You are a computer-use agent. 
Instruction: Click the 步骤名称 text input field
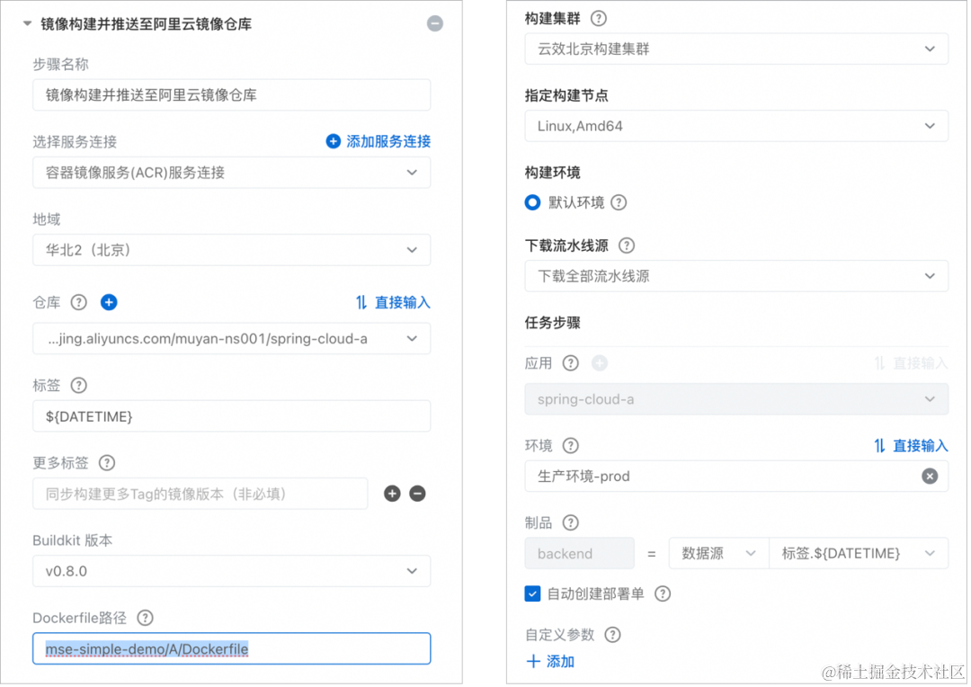pos(231,95)
